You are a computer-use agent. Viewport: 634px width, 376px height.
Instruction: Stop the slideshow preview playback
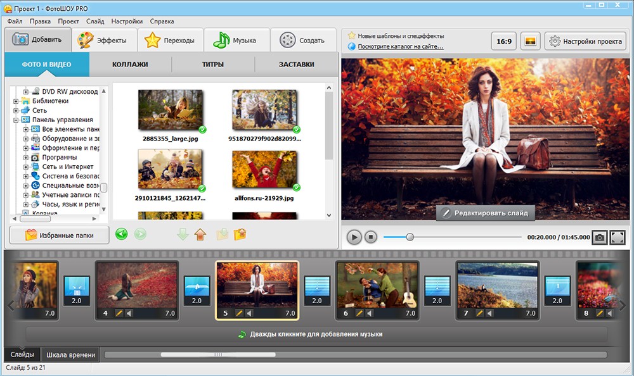[371, 237]
